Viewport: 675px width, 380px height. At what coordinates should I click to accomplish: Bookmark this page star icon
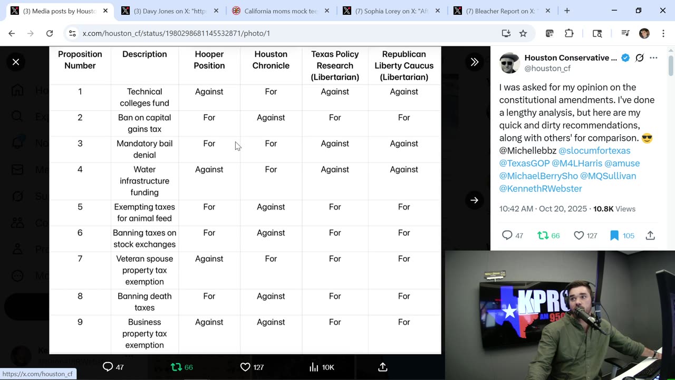click(x=523, y=33)
